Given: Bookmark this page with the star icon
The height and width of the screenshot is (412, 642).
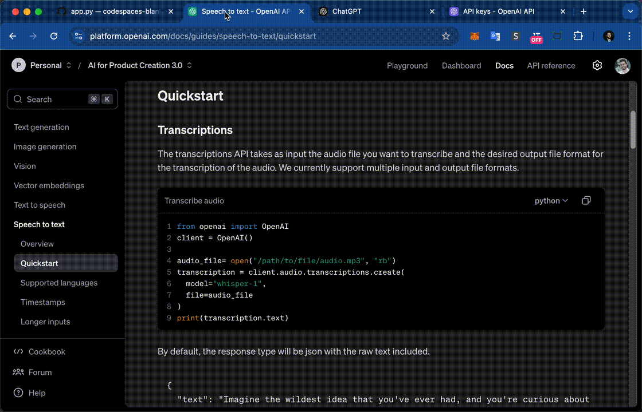Looking at the screenshot, I should pos(446,36).
